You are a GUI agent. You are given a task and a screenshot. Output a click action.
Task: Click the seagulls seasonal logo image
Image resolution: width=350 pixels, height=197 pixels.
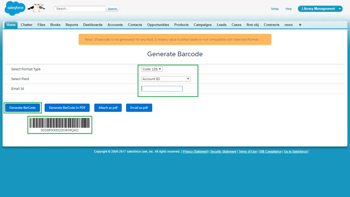click(36, 8)
